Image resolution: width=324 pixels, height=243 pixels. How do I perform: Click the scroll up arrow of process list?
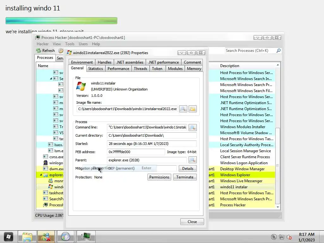coord(278,65)
